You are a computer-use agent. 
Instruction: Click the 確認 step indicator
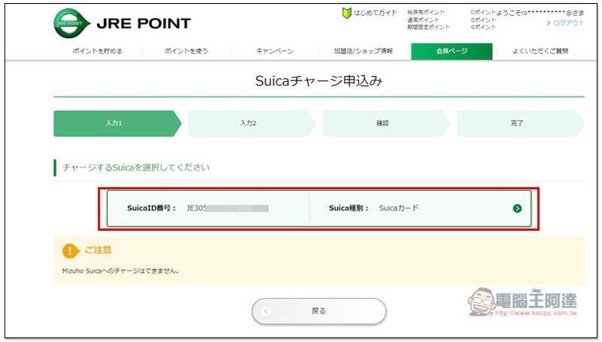tap(386, 123)
